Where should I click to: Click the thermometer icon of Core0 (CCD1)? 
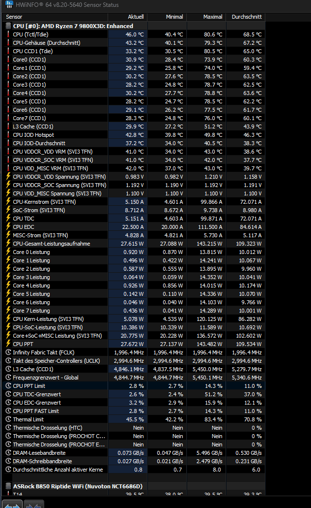pyautogui.click(x=8, y=59)
